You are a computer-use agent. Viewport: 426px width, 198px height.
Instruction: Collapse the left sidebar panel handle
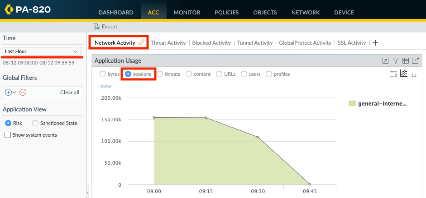click(x=87, y=193)
